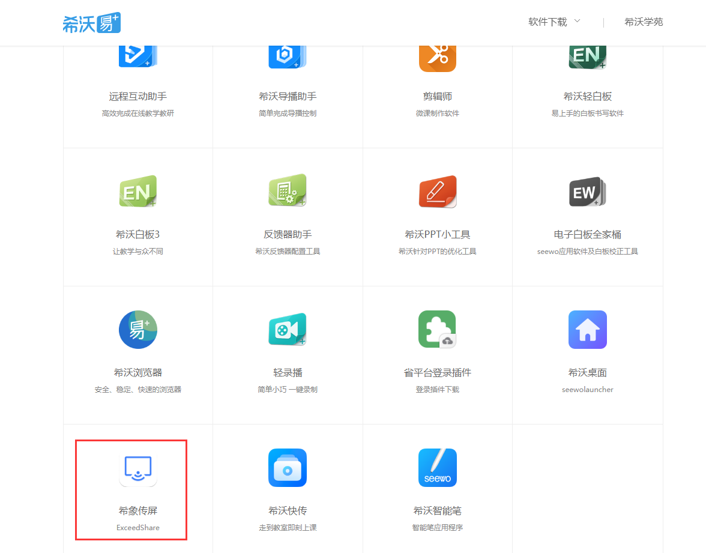Click the description 走到教室即刻上课
706x553 pixels.
tap(287, 528)
